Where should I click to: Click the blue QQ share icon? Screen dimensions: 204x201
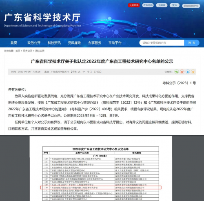coord(188,71)
